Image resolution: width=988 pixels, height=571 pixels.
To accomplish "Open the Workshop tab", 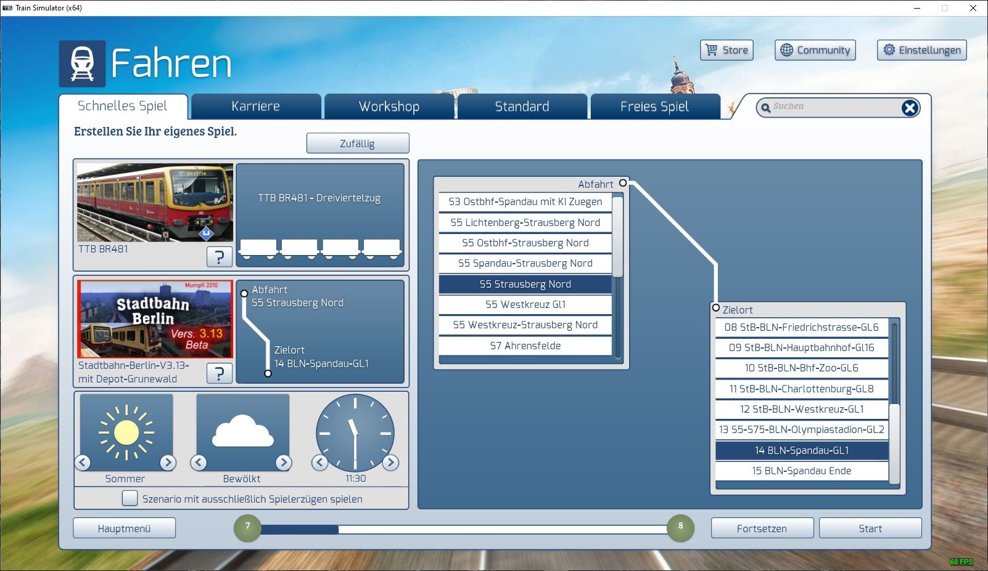I will point(389,107).
